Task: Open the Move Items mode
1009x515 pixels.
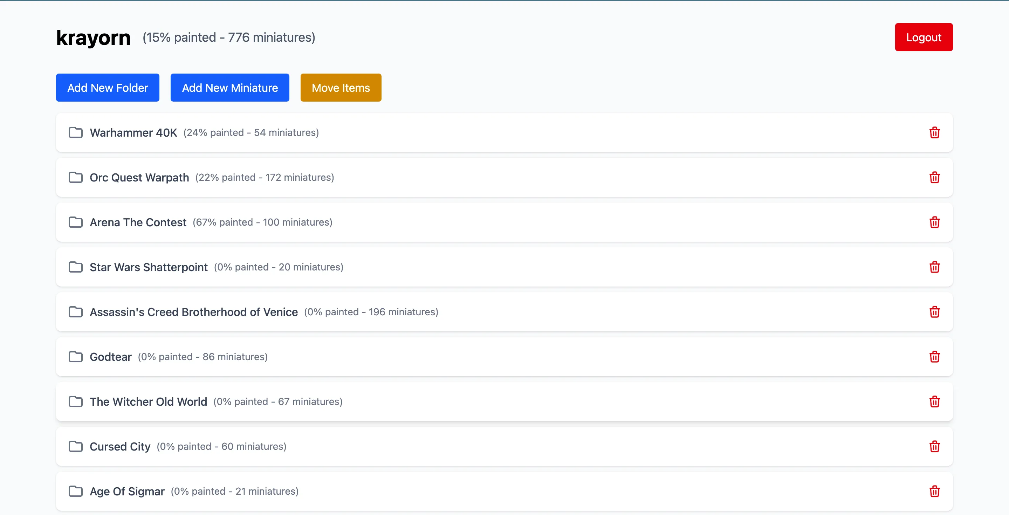Action: click(x=341, y=88)
